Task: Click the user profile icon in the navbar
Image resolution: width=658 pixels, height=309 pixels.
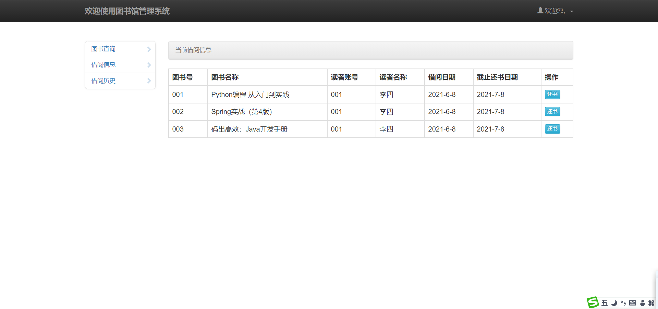Action: tap(540, 11)
